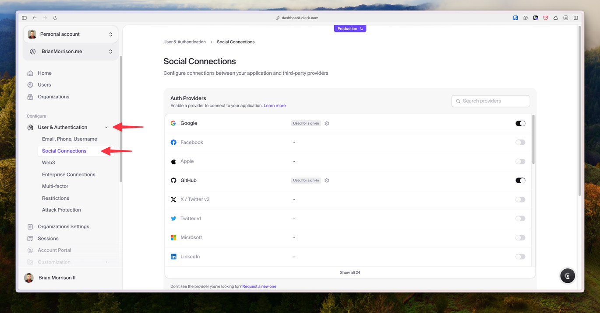This screenshot has width=600, height=313.
Task: Click the main page scrollbar
Action: click(x=580, y=111)
